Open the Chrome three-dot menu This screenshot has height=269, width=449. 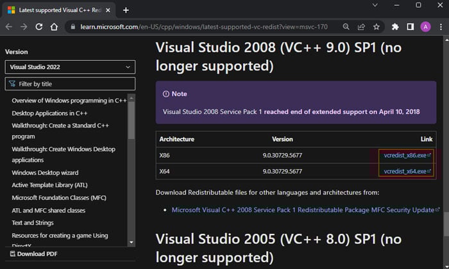tap(440, 27)
